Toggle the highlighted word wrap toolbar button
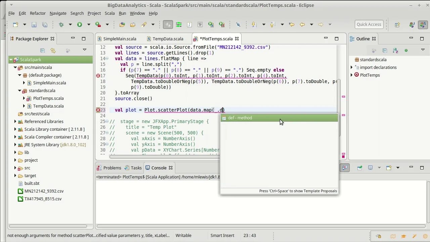 click(x=168, y=25)
